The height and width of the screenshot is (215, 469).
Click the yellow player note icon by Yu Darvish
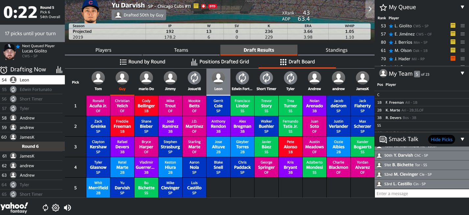(x=196, y=6)
